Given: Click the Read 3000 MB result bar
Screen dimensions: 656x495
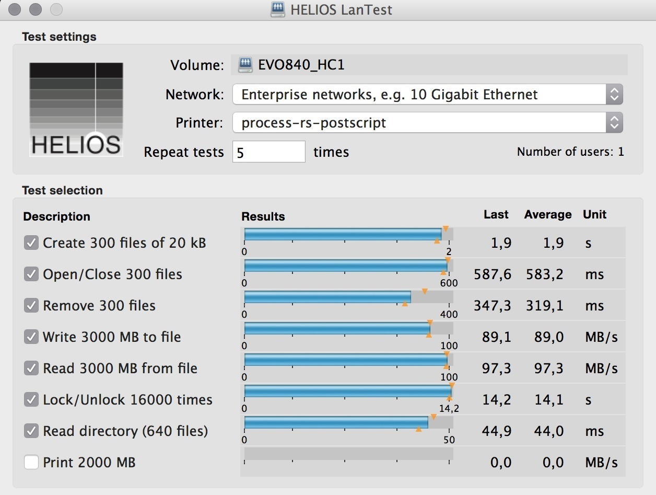Looking at the screenshot, I should tap(349, 360).
